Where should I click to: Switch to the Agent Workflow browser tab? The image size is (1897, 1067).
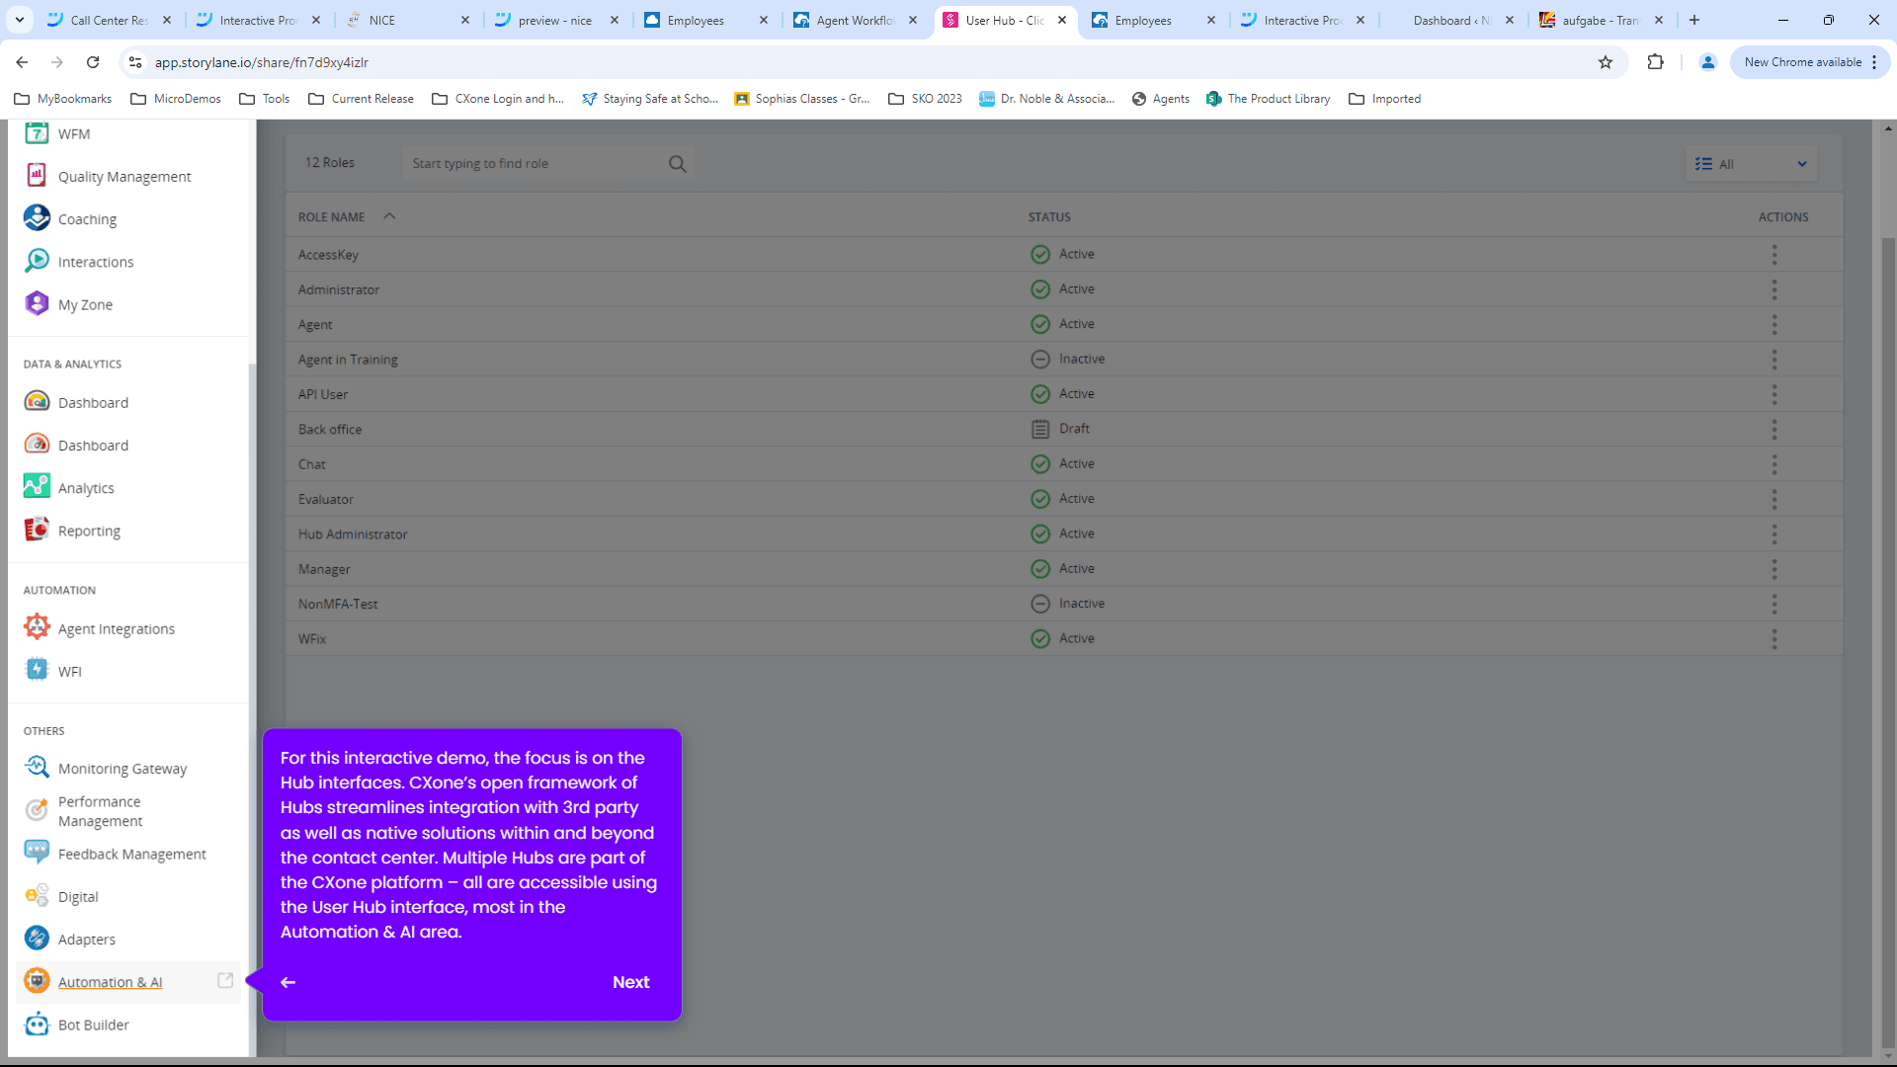click(856, 20)
